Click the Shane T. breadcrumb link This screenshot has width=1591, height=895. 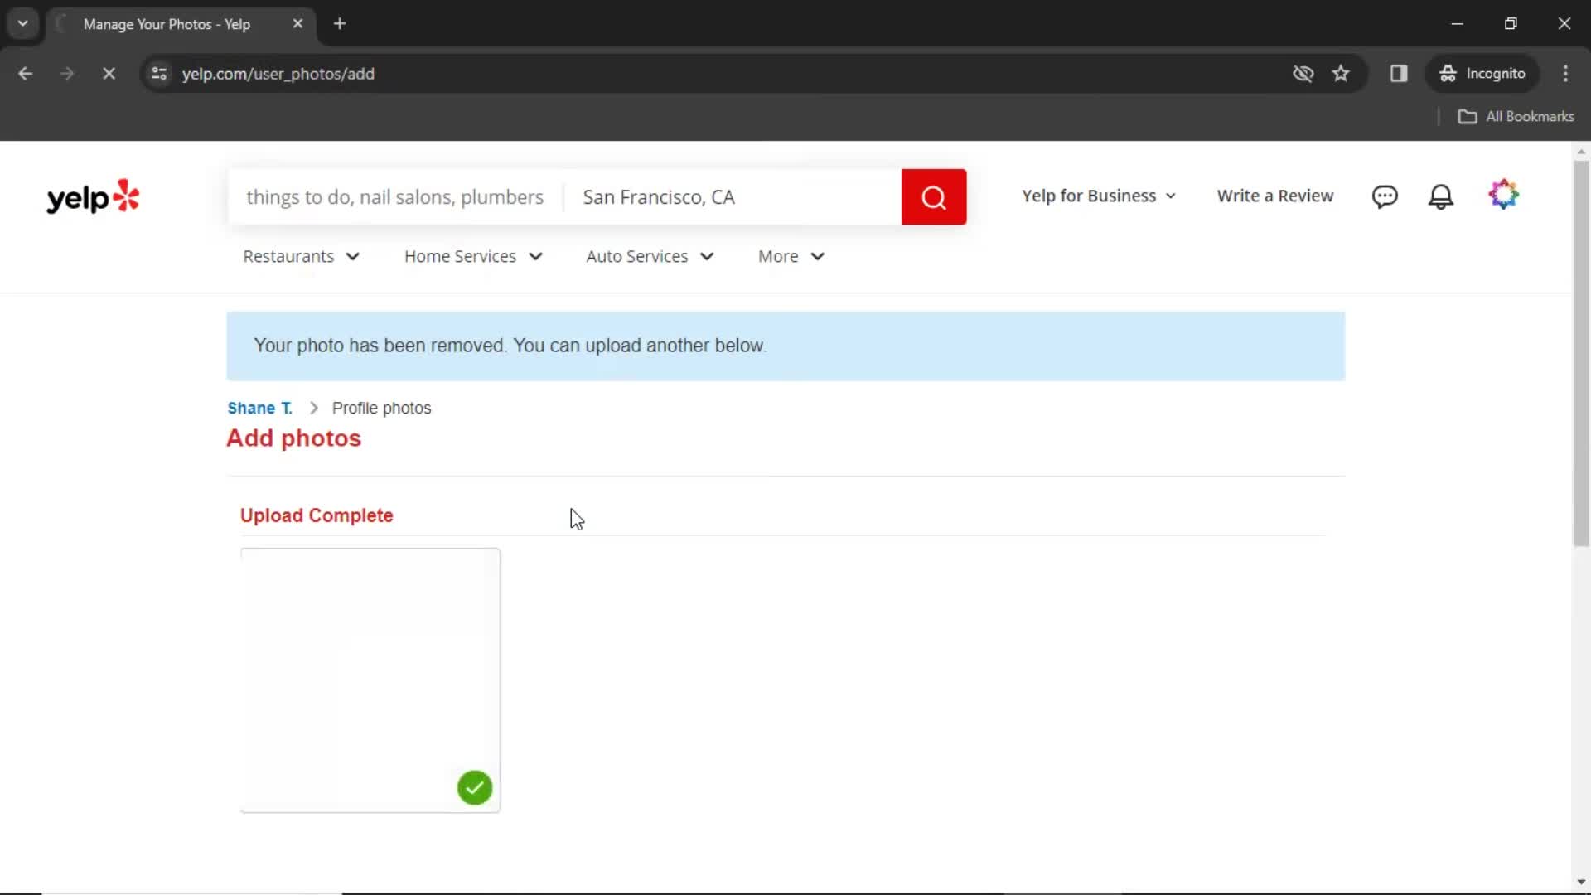click(259, 409)
